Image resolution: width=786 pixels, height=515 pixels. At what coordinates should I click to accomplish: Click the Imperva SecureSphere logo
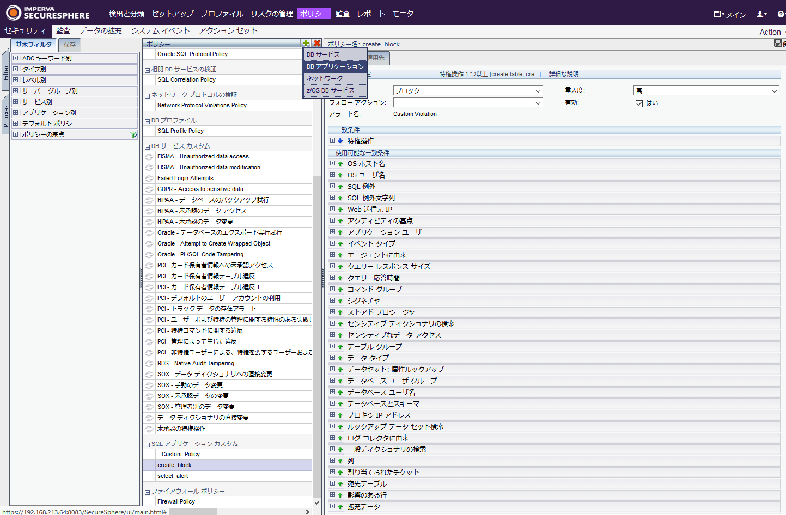tap(48, 13)
